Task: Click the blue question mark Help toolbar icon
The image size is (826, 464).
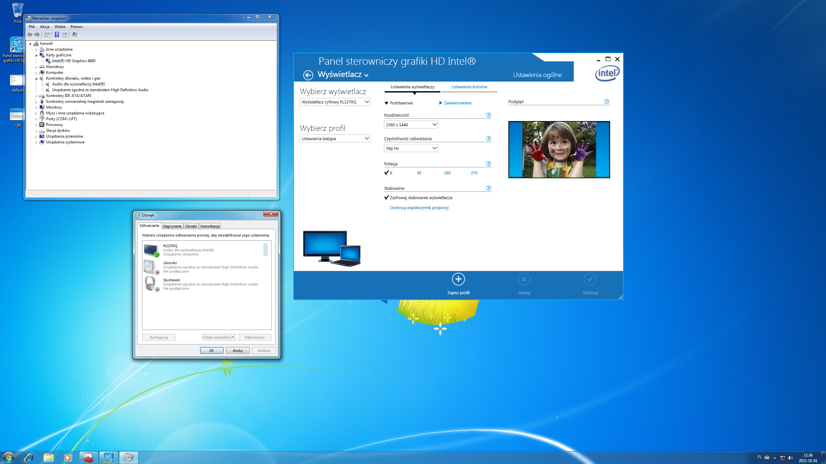Action: click(57, 35)
